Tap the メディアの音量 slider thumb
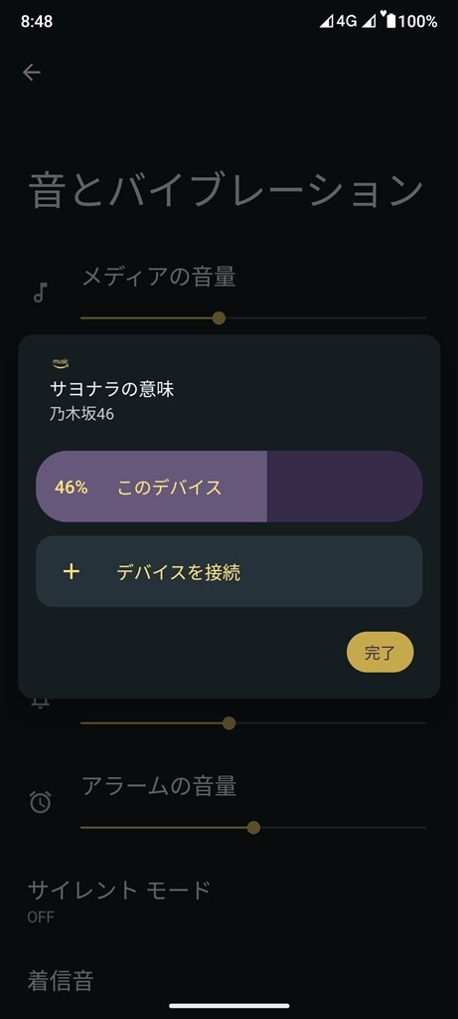This screenshot has width=458, height=1019. coord(220,317)
